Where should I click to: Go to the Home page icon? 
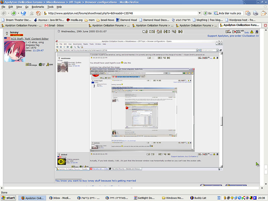[39, 13]
